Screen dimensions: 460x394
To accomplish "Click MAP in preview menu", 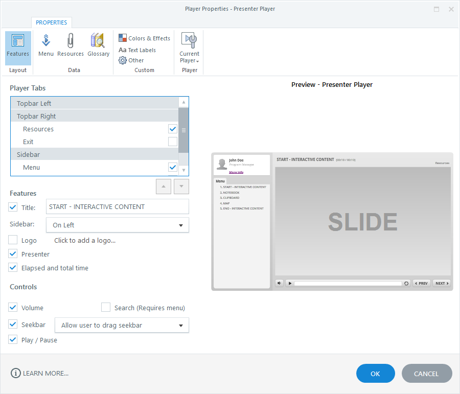I will (225, 203).
